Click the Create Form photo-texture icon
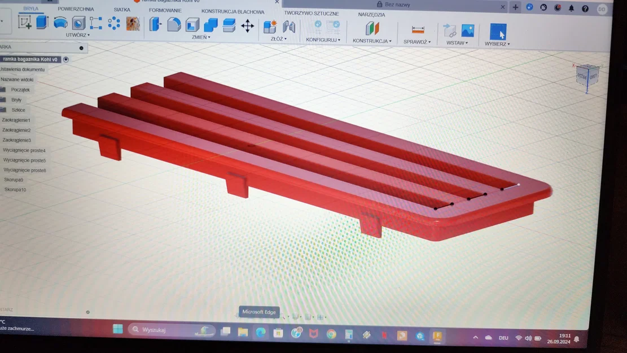The height and width of the screenshot is (353, 627). [133, 24]
